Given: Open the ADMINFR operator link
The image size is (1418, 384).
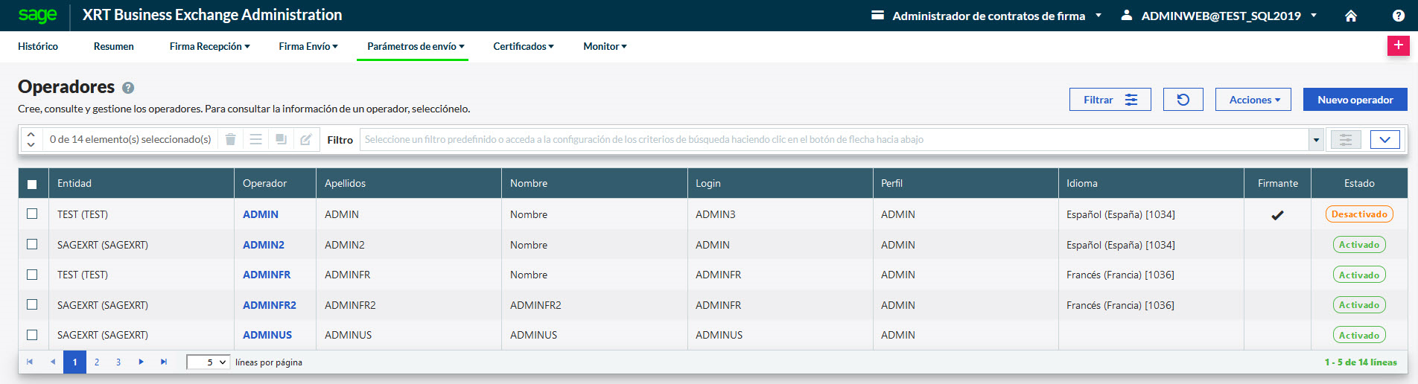Looking at the screenshot, I should pos(267,275).
